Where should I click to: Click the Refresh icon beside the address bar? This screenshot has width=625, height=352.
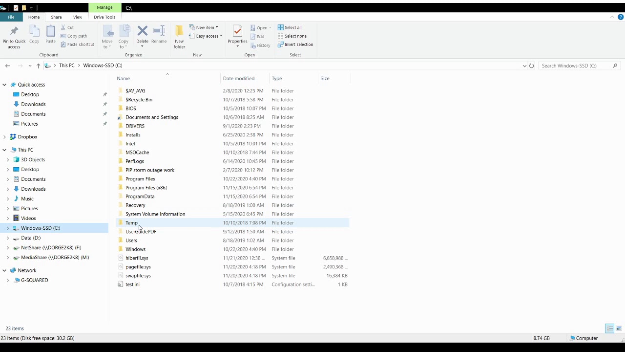coord(531,66)
